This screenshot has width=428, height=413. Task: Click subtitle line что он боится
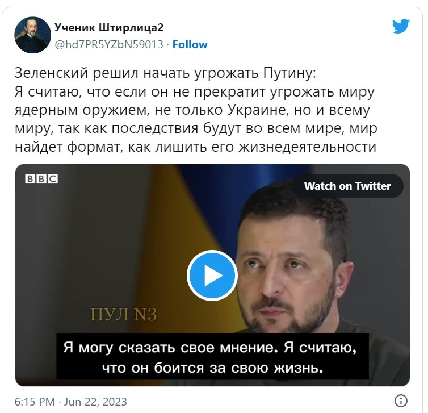(x=213, y=368)
